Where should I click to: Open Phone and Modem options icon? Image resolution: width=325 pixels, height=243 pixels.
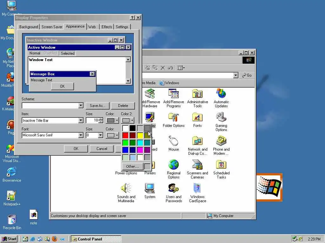coord(221,146)
